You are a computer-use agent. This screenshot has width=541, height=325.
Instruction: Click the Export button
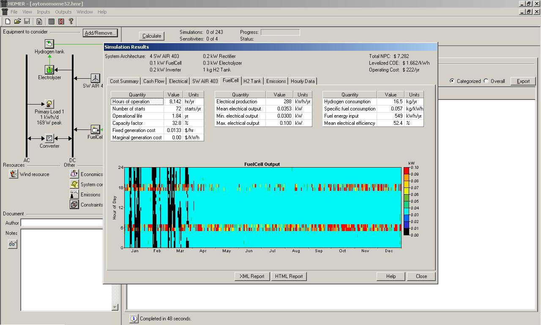click(523, 81)
